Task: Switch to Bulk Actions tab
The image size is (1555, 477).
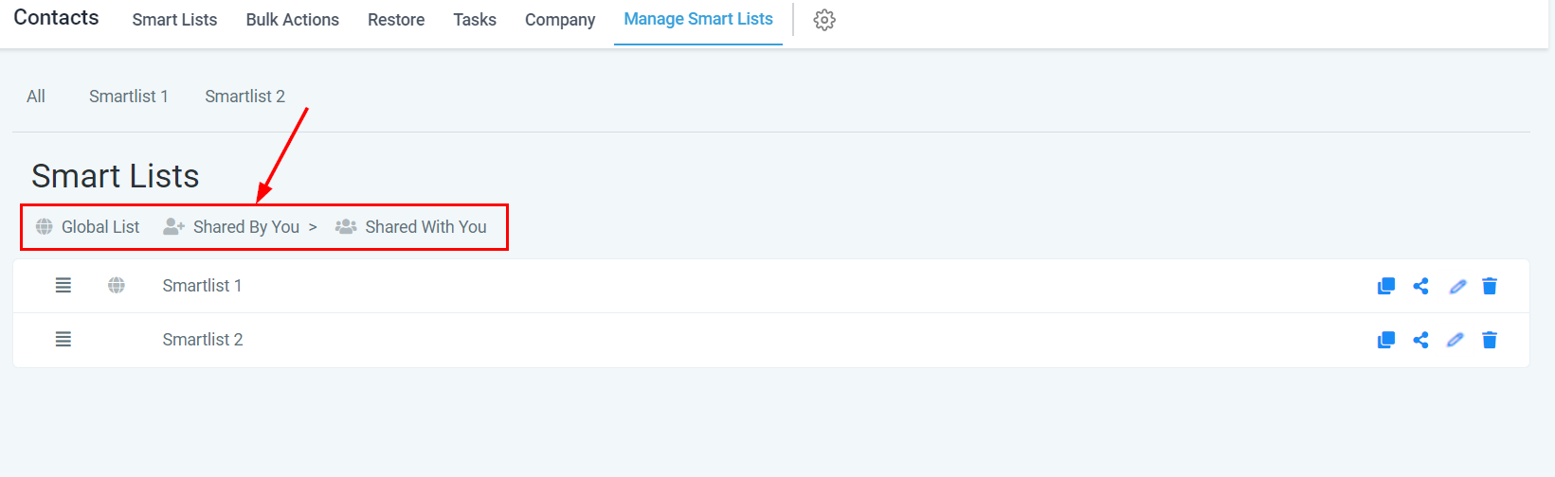Action: (292, 20)
